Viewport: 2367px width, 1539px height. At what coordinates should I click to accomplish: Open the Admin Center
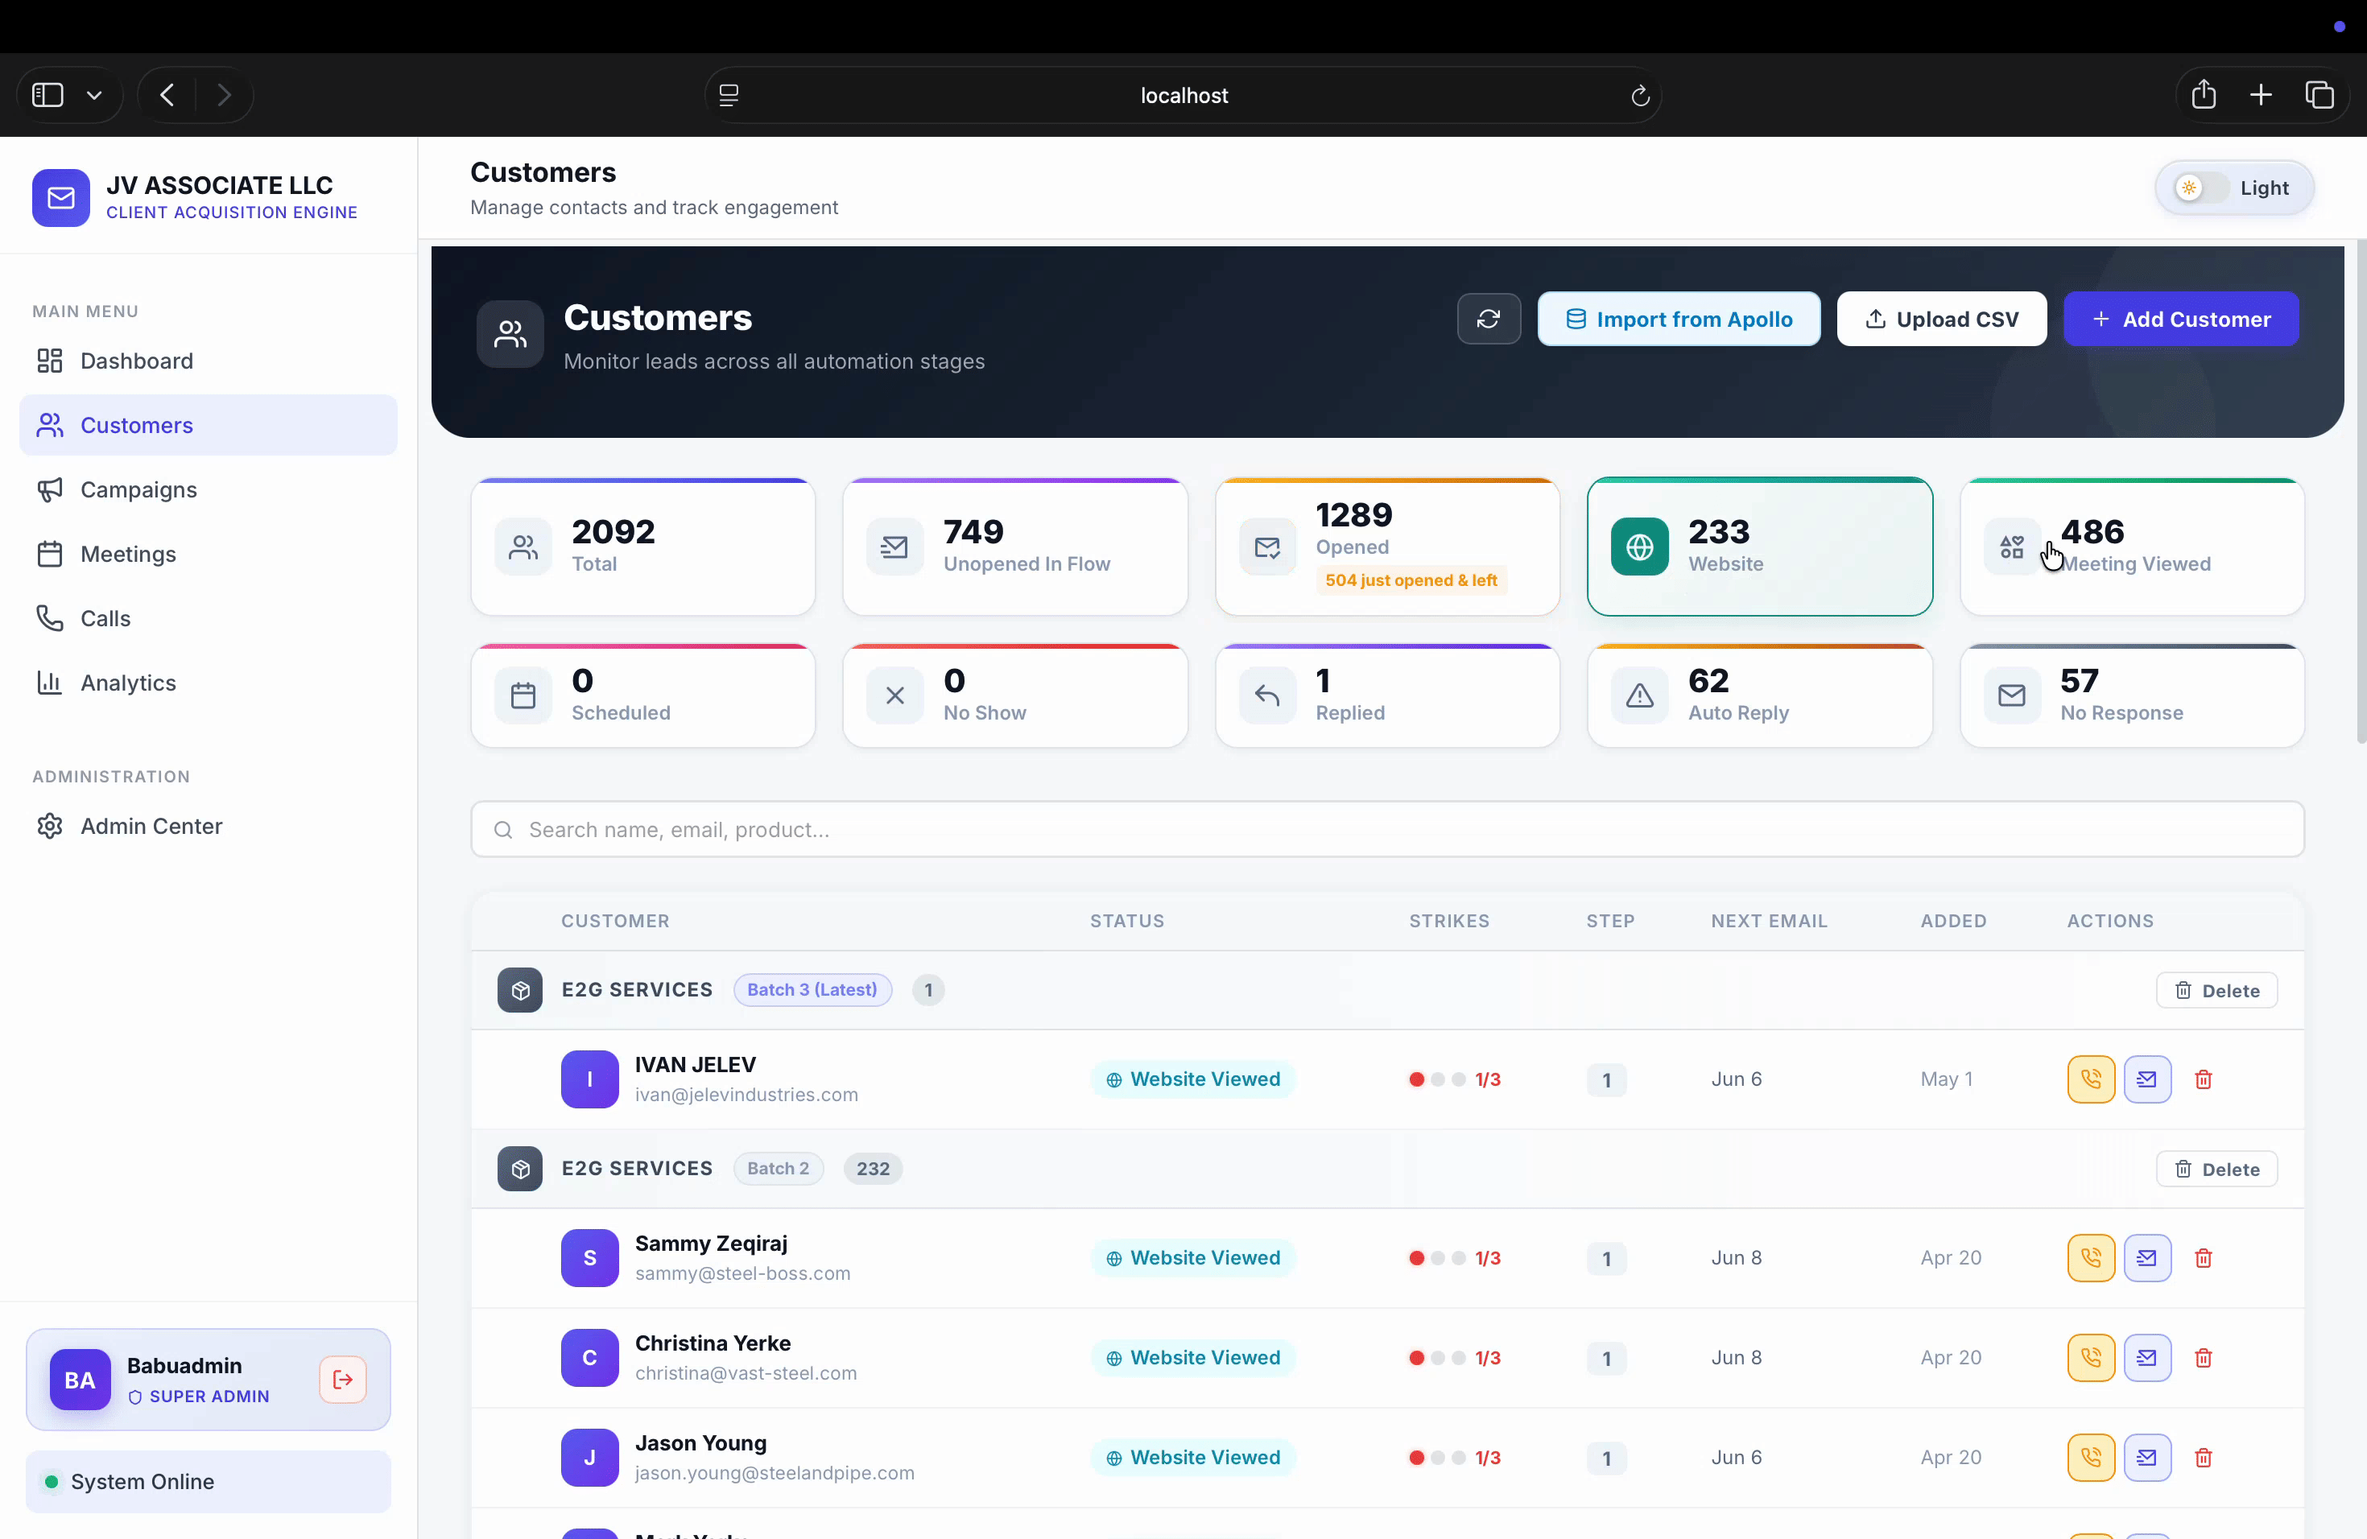click(208, 825)
